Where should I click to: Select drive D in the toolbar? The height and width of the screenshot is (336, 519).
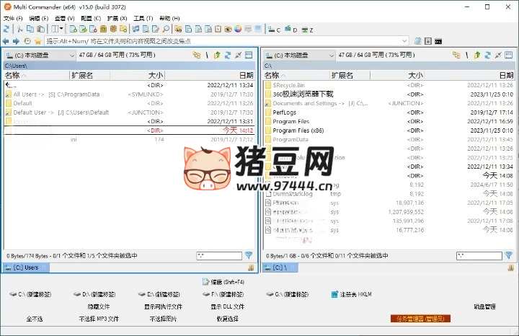(x=291, y=30)
